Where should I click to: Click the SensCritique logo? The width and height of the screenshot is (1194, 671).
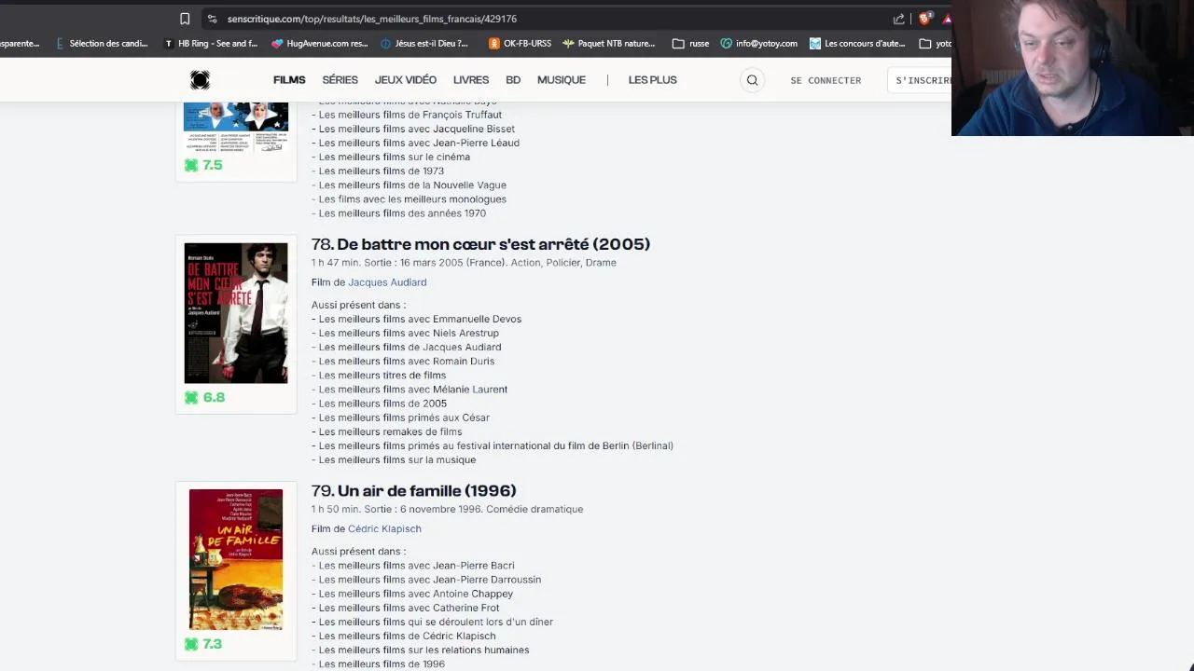(x=200, y=80)
